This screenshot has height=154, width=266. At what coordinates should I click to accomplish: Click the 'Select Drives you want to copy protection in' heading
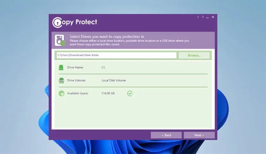[107, 37]
